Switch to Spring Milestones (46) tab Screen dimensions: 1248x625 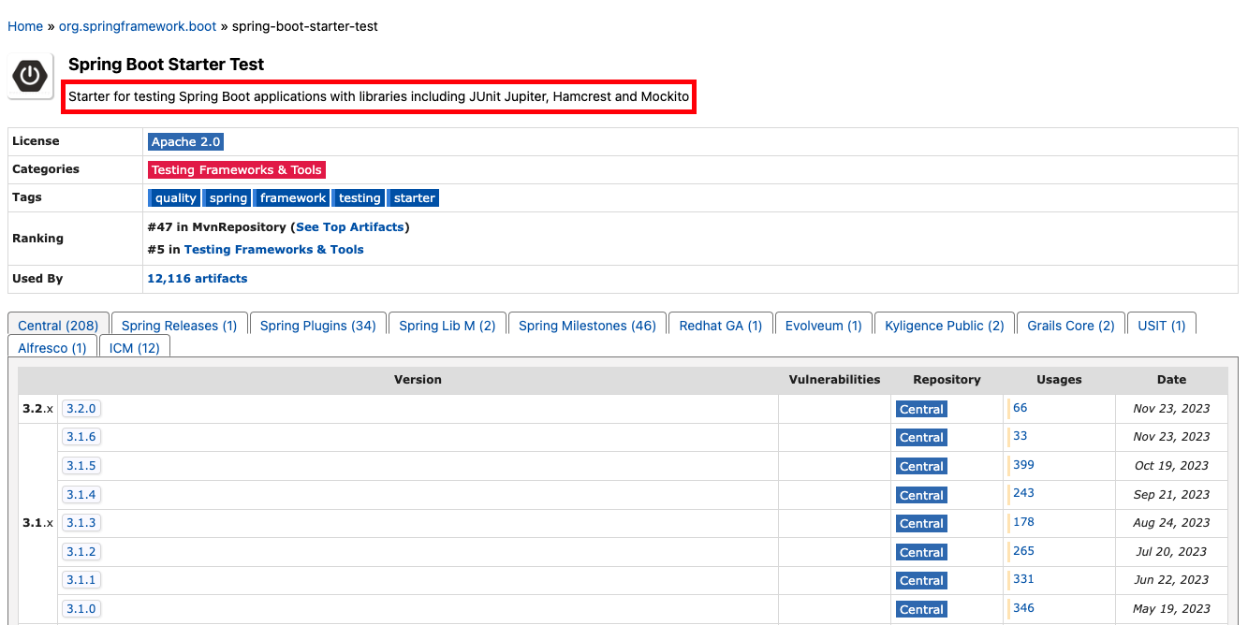point(587,325)
